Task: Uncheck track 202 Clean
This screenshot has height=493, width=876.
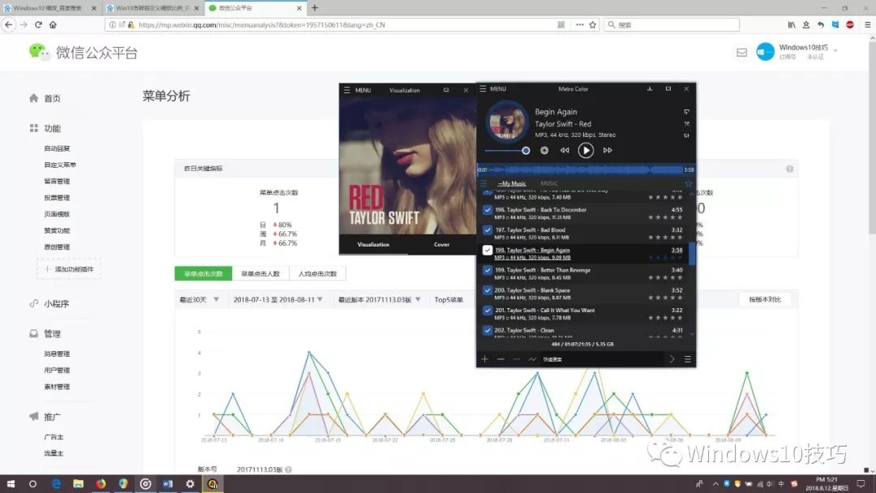Action: pos(487,331)
